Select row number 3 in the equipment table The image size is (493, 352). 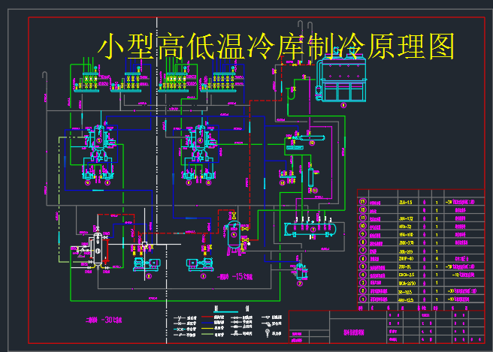363,282
